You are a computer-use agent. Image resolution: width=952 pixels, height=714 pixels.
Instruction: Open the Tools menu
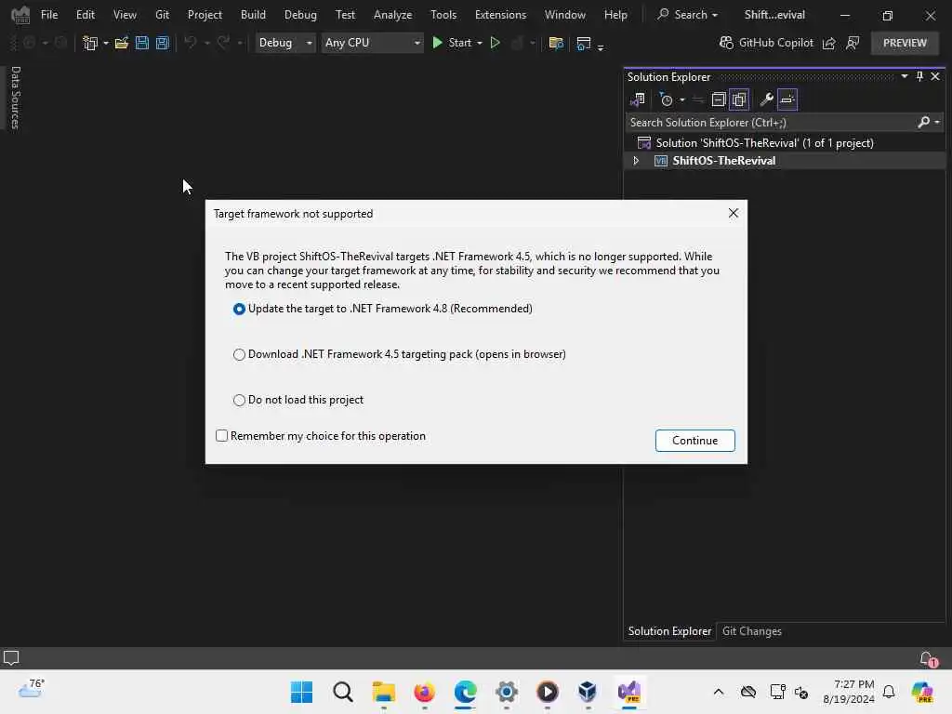[x=443, y=15]
